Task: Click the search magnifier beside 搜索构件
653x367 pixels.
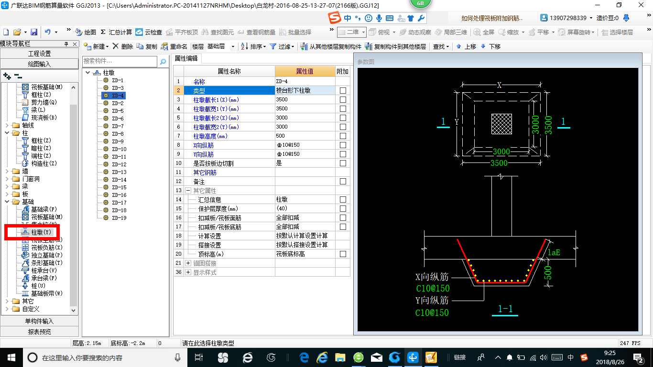Action: (x=163, y=62)
